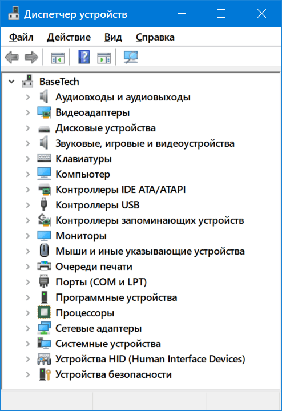The width and height of the screenshot is (282, 411).
Task: Maximize the Диспетчер устройств window
Action: [x=221, y=13]
